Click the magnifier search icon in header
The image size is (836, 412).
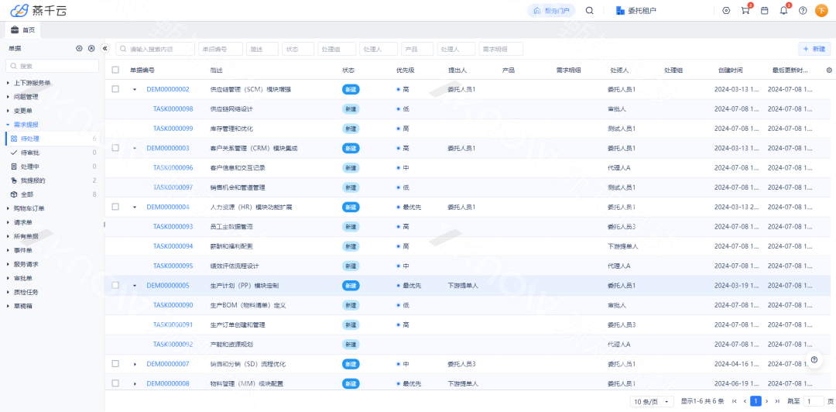[589, 11]
